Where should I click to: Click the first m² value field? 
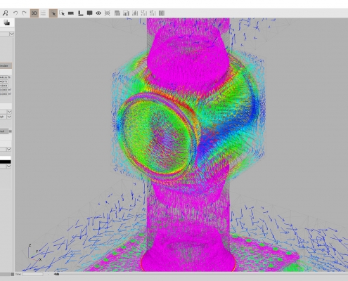pos(4,90)
